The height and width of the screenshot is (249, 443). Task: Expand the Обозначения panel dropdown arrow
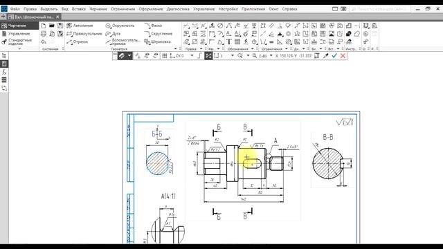point(252,49)
